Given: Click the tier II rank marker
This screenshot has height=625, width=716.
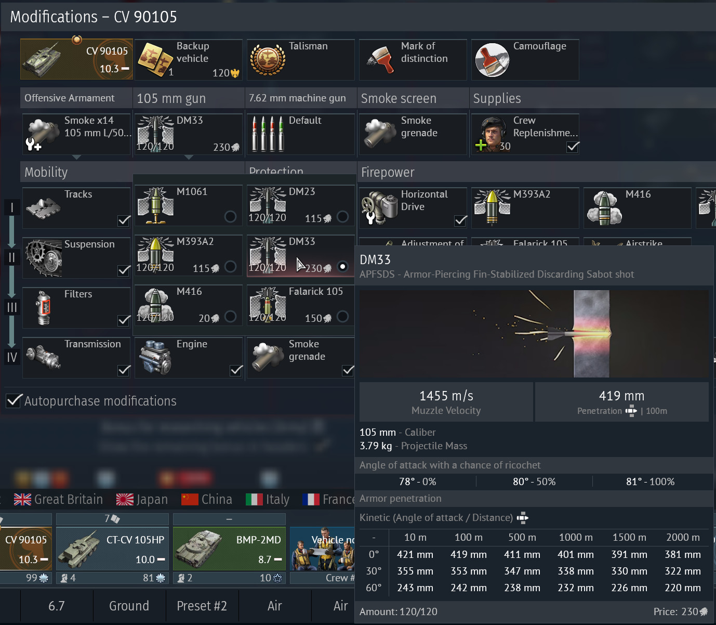Looking at the screenshot, I should [12, 257].
